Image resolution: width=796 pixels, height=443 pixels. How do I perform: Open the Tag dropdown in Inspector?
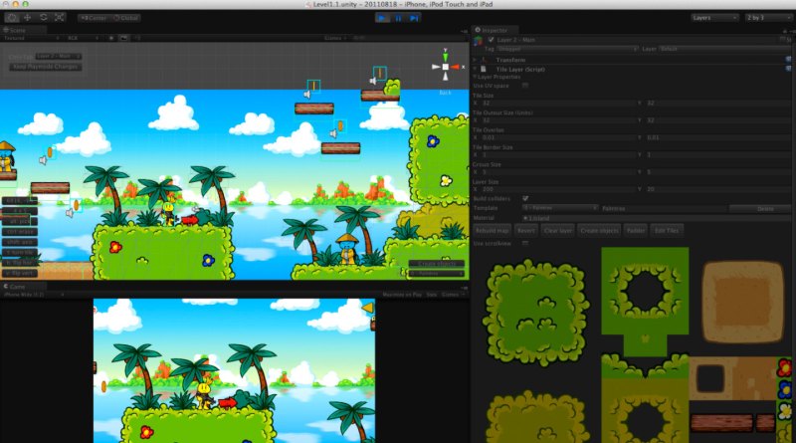pyautogui.click(x=567, y=49)
